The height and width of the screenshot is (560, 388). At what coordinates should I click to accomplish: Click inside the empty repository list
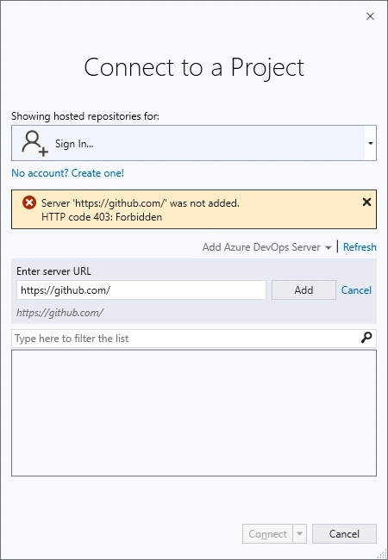pyautogui.click(x=194, y=413)
